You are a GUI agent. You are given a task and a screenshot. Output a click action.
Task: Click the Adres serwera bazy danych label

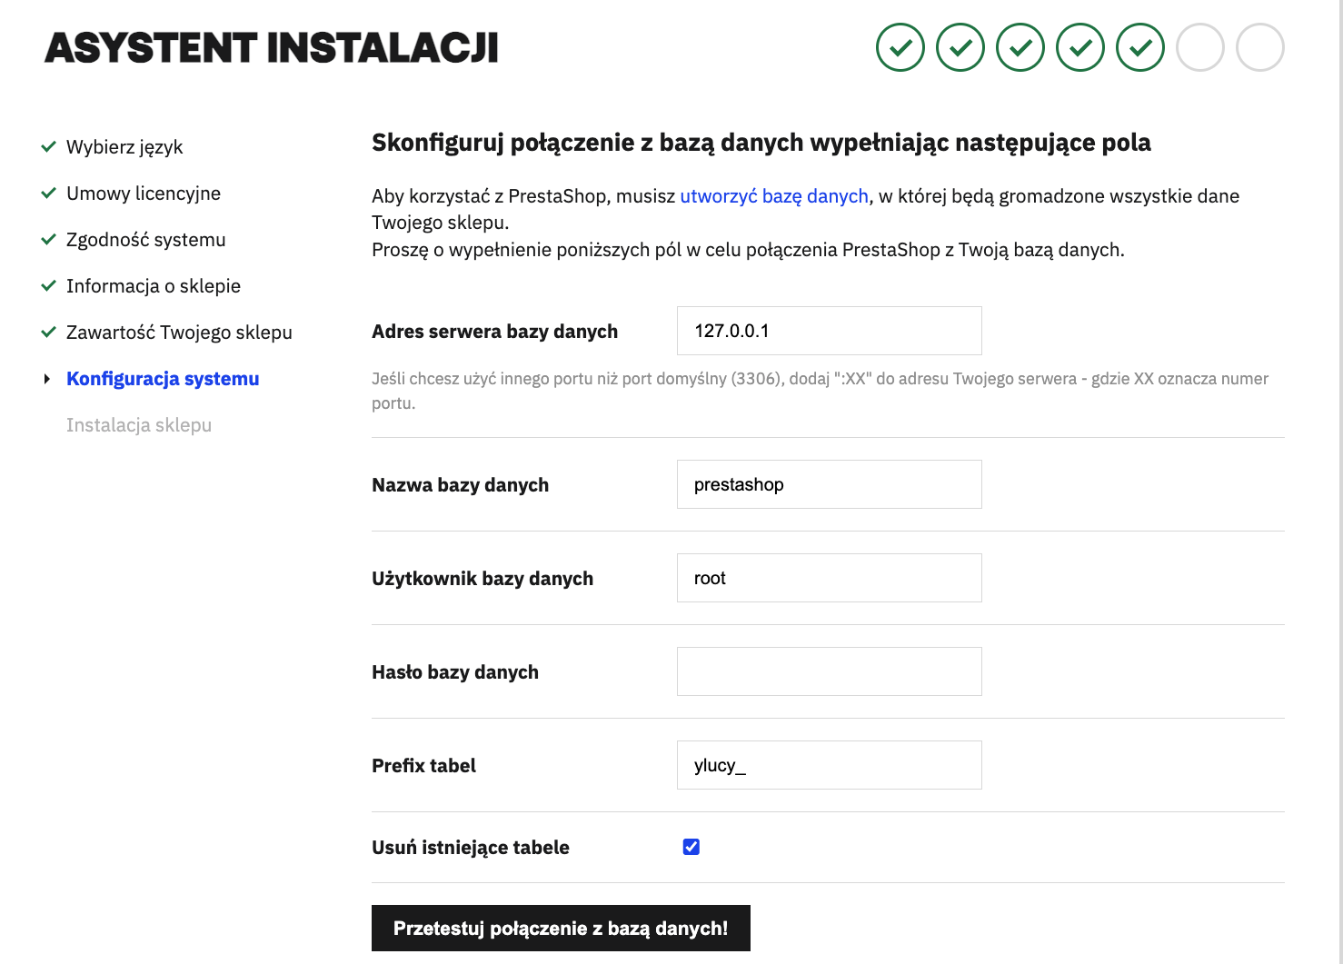click(494, 332)
